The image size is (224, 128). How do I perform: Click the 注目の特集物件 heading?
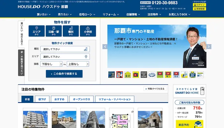click(x=33, y=89)
